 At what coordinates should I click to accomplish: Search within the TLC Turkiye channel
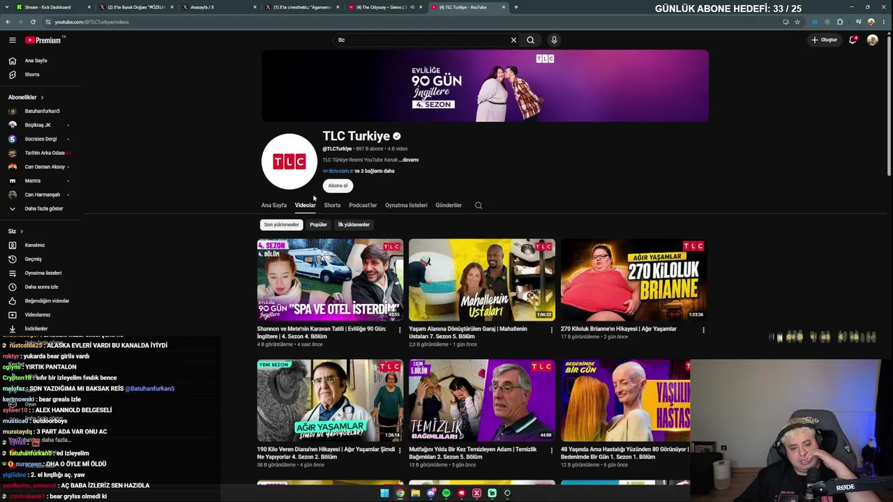click(x=479, y=205)
